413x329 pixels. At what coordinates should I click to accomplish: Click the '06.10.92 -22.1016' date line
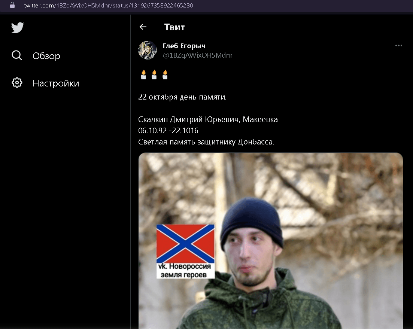[x=168, y=131]
